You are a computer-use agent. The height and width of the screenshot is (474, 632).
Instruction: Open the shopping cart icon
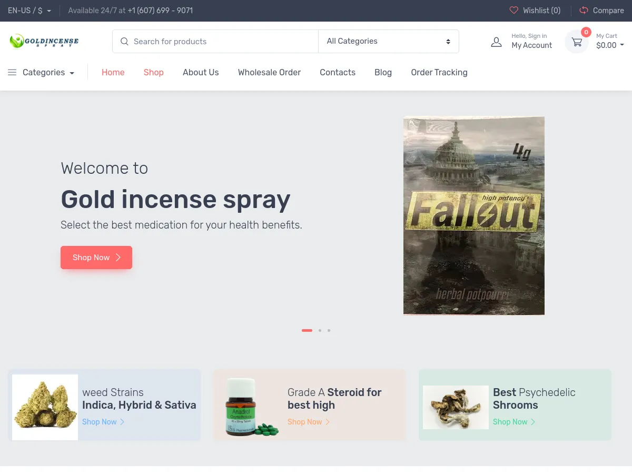coord(577,42)
